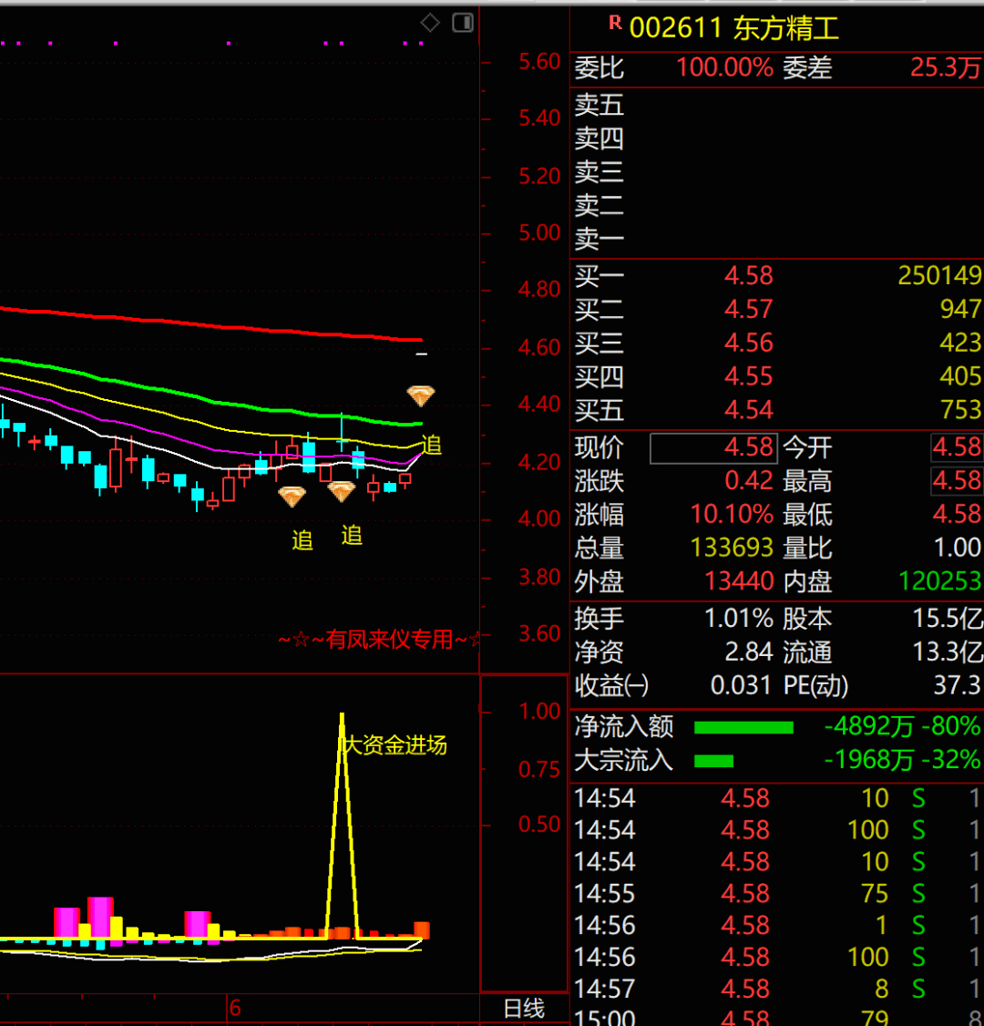Screen dimensions: 984x1026
Task: Click the hollow diamond icon above the chart
Action: (430, 23)
